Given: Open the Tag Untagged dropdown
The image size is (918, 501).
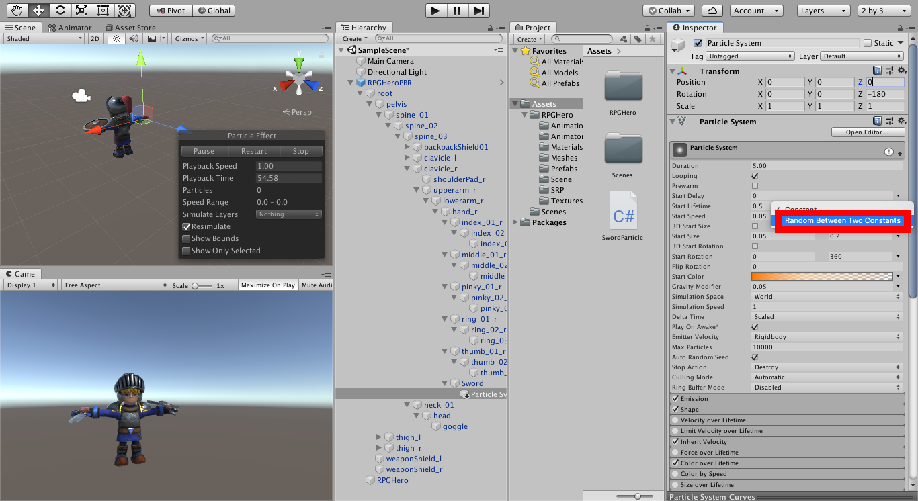Looking at the screenshot, I should 749,56.
